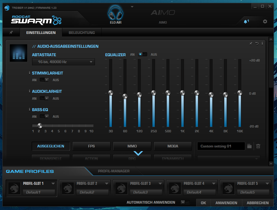
Task: Click the 60 Hz equalizer slider knob
Action: 125,96
